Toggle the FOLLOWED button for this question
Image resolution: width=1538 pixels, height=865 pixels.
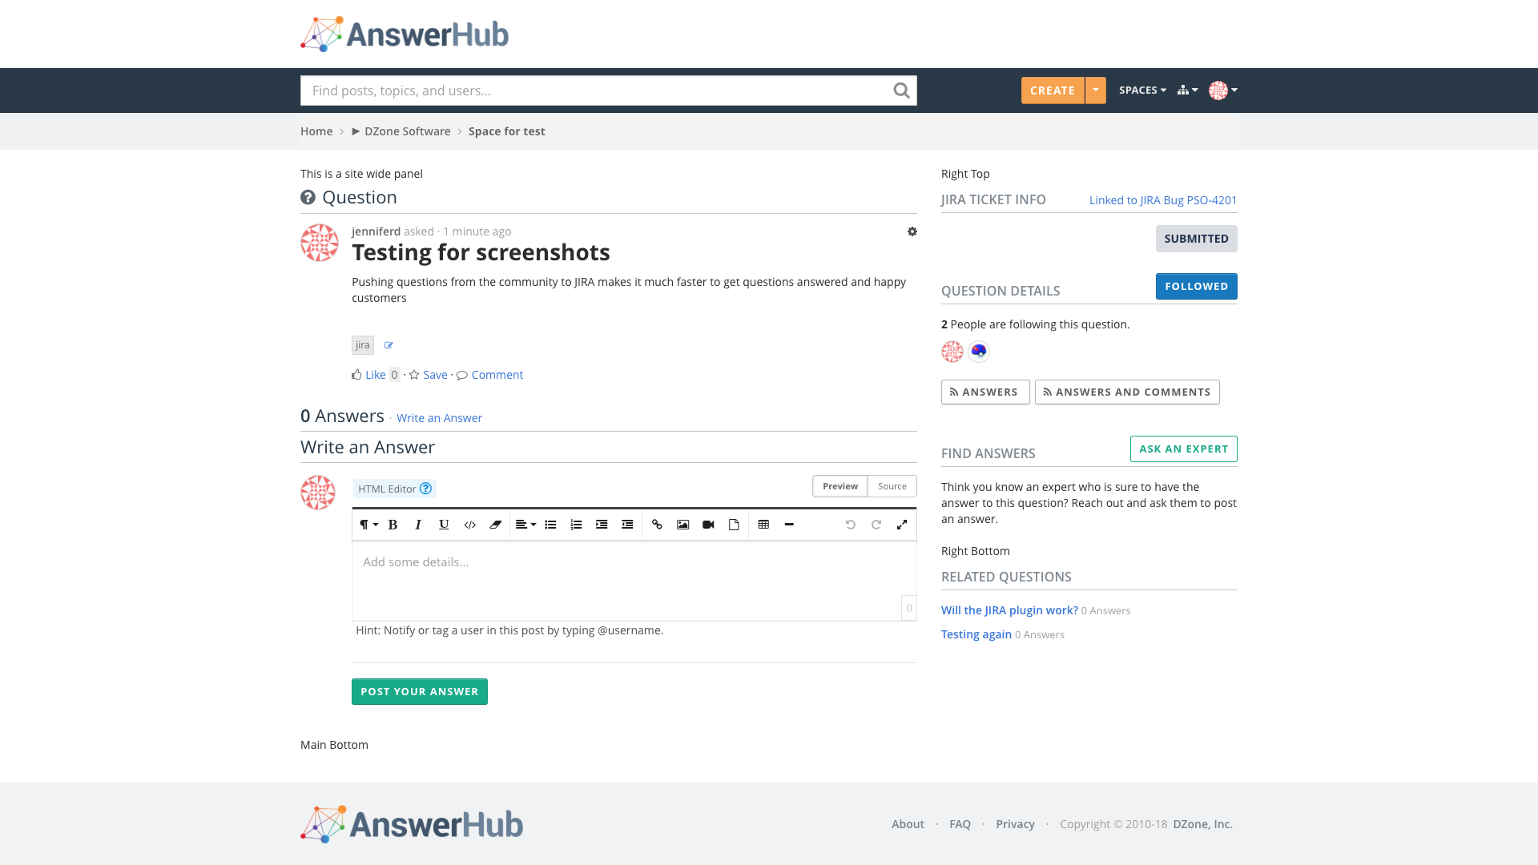tap(1196, 287)
